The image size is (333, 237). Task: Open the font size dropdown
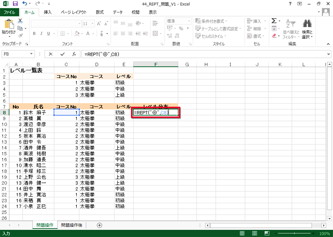click(93, 24)
